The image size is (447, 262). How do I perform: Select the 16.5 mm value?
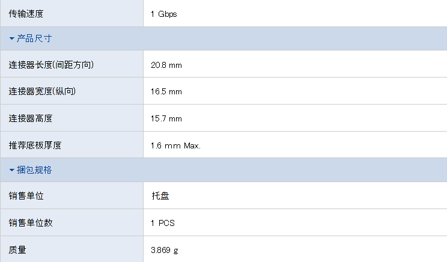166,92
